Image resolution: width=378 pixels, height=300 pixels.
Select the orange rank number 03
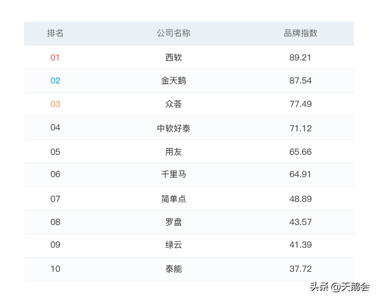55,104
